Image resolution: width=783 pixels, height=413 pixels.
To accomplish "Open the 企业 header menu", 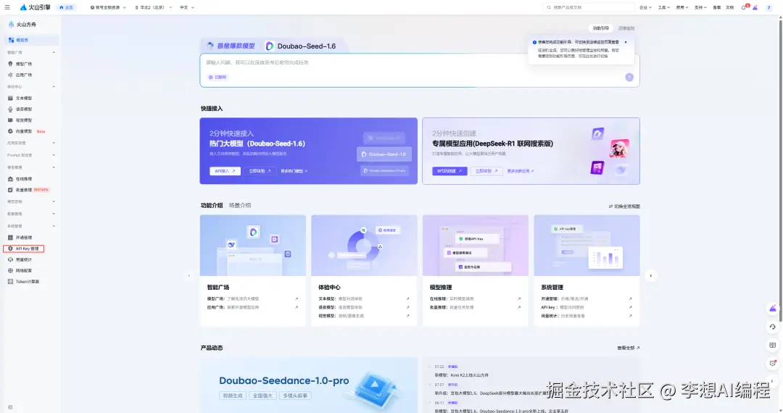I will point(645,7).
